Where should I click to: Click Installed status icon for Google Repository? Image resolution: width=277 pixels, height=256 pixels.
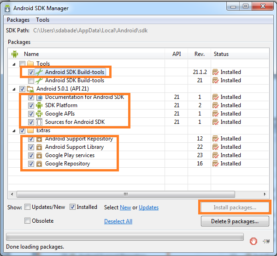tap(216, 164)
